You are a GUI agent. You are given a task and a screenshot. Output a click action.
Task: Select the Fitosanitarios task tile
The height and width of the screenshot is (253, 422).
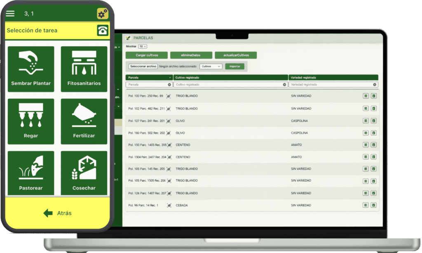84,69
